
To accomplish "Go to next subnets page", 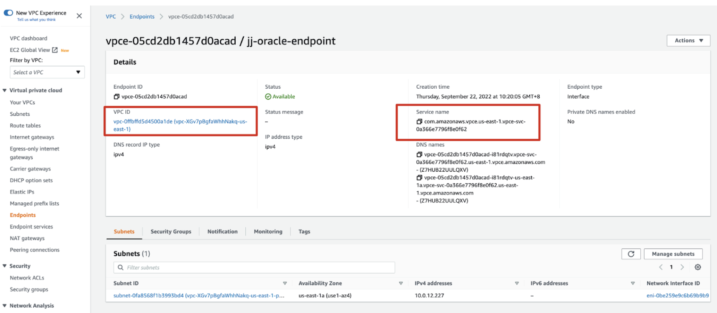I will (682, 267).
